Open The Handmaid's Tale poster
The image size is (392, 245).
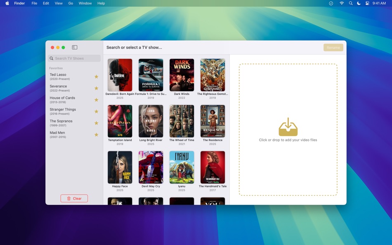coord(213,167)
